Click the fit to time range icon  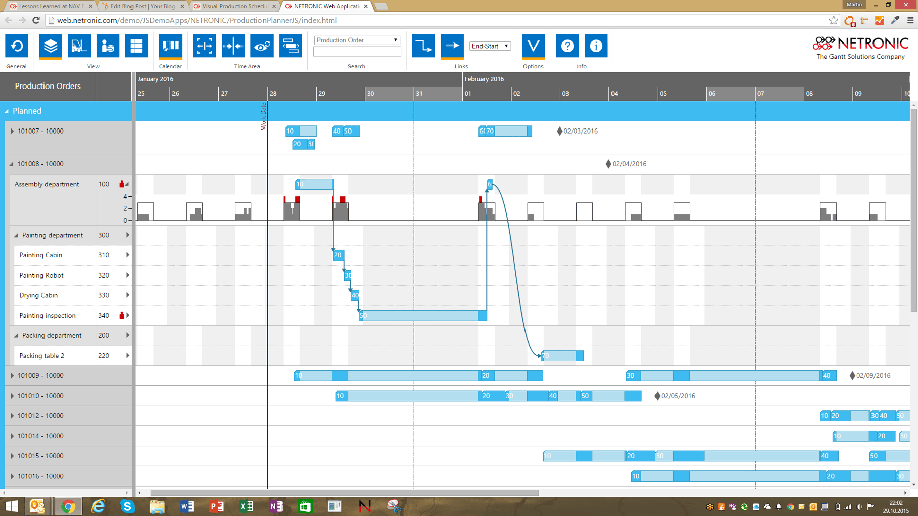[204, 46]
